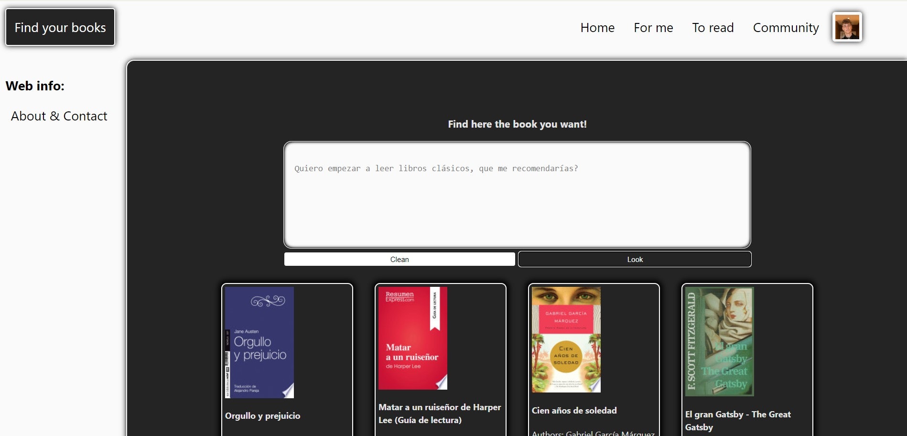
Task: Select the Matar a un ruiseñor de Harper Lee title
Action: coord(440,414)
